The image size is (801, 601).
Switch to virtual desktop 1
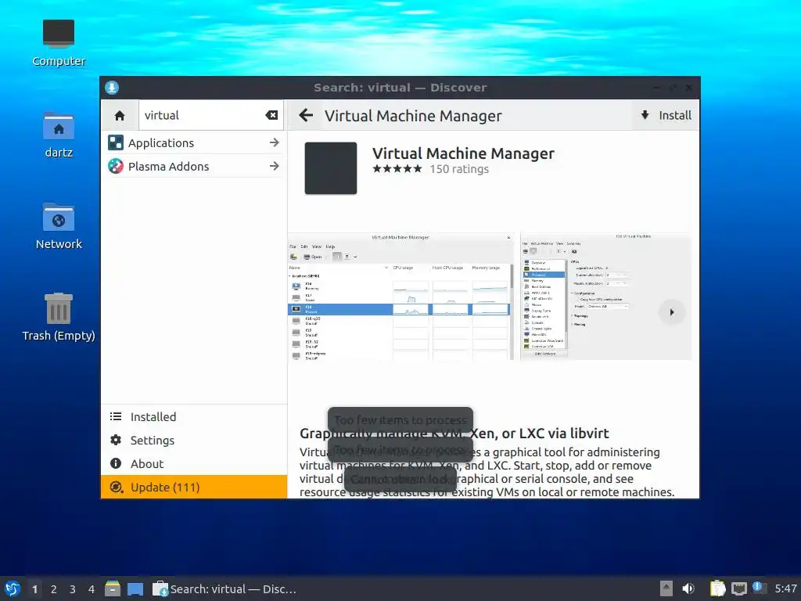34,589
